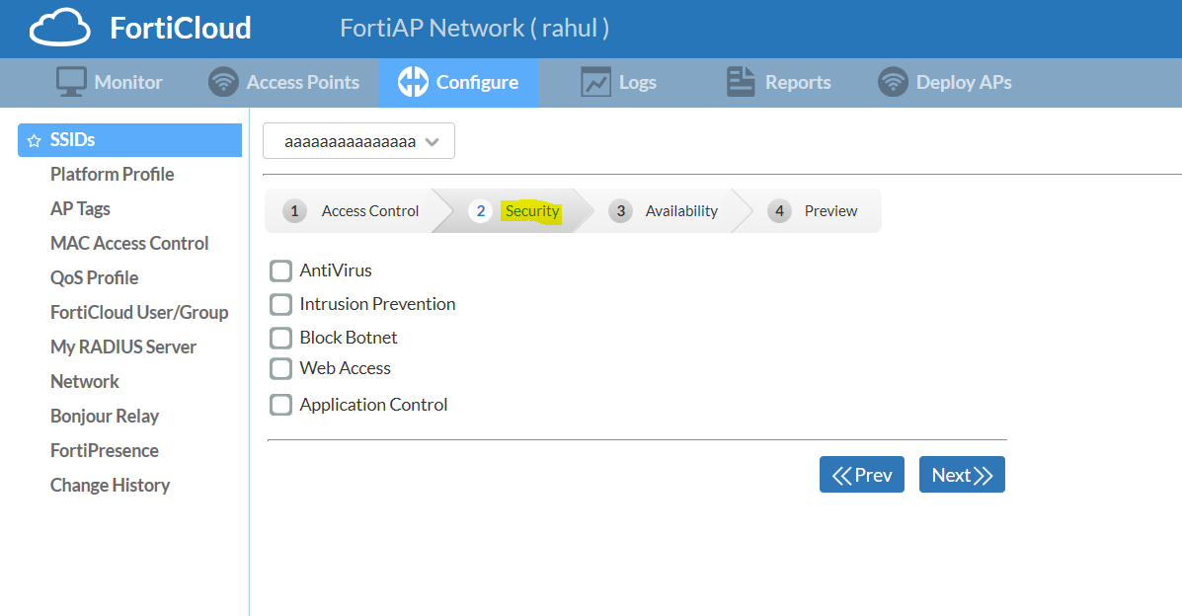
Task: Click the star icon beside SSIDs
Action: pos(35,140)
